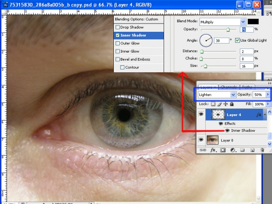Click the Size slider handle
This screenshot has height=204, width=272.
205,66
